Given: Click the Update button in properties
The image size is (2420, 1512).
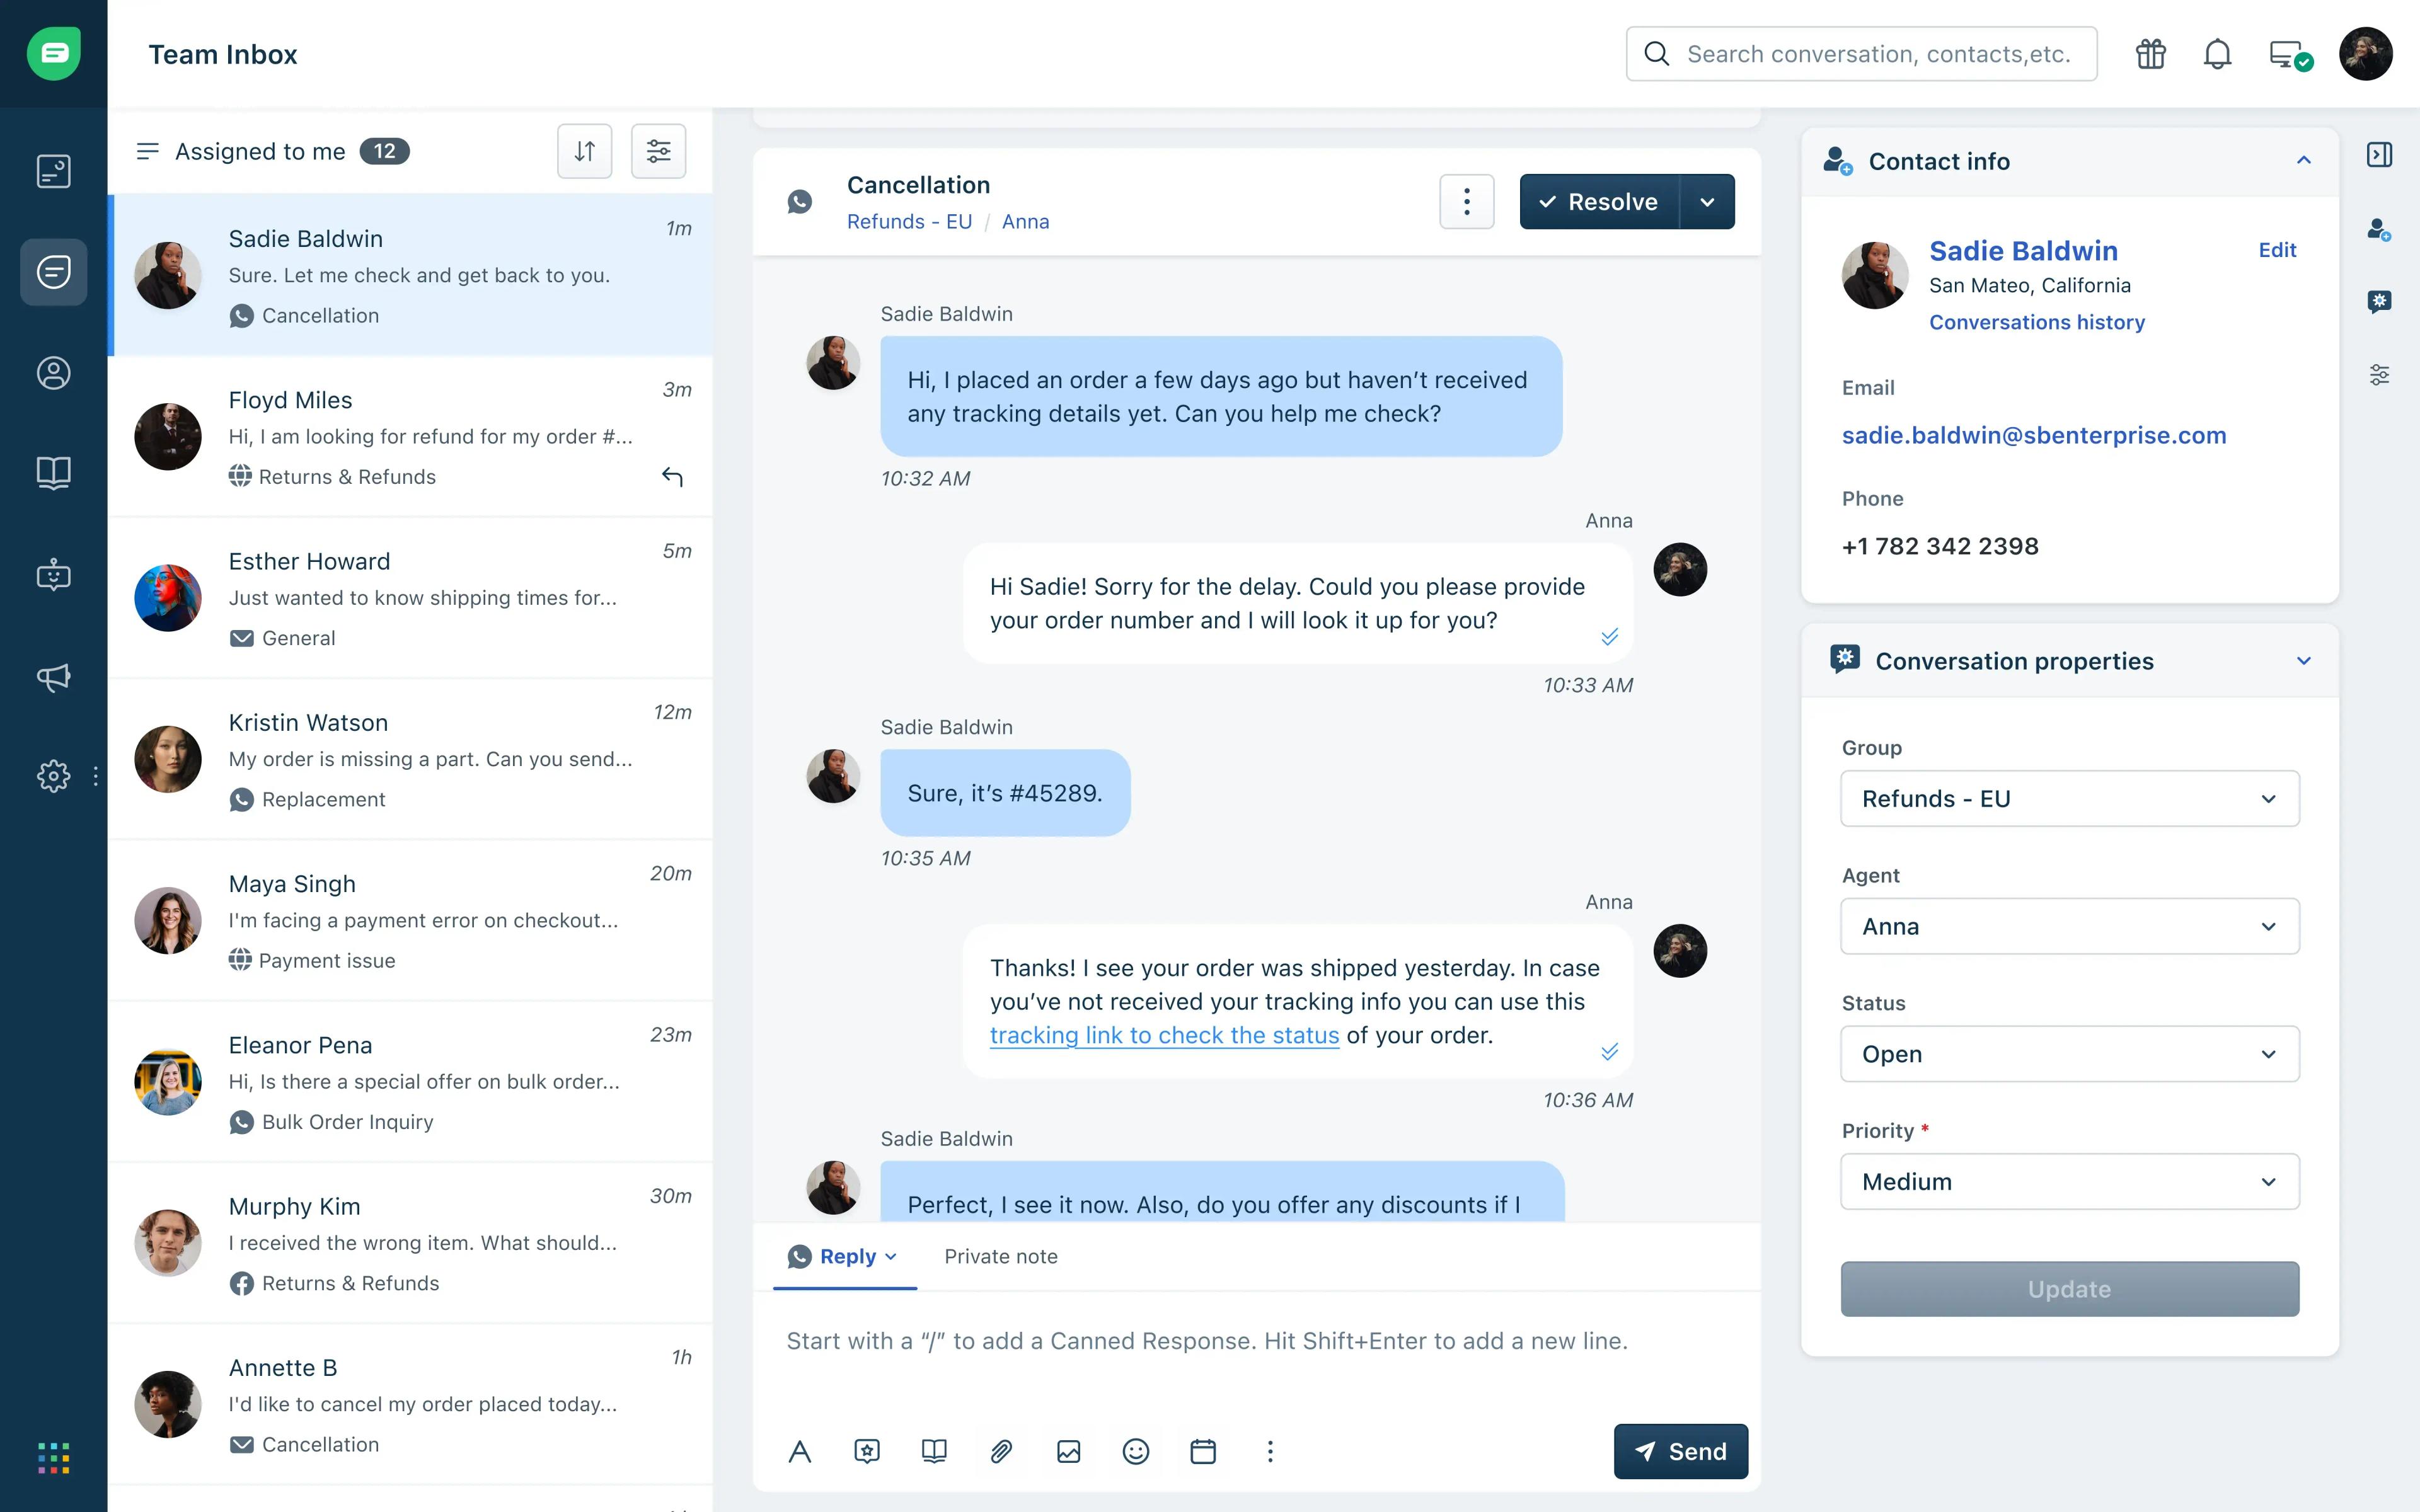Looking at the screenshot, I should 2070,1289.
